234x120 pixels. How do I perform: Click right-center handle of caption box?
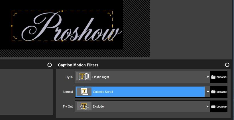point(112,26)
